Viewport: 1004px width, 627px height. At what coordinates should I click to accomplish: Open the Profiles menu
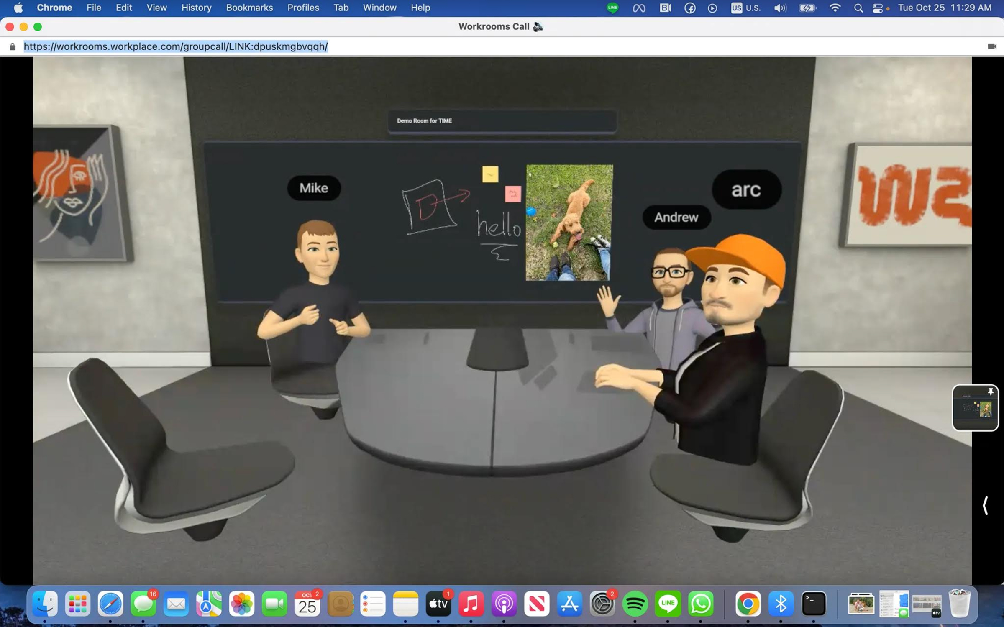tap(303, 8)
